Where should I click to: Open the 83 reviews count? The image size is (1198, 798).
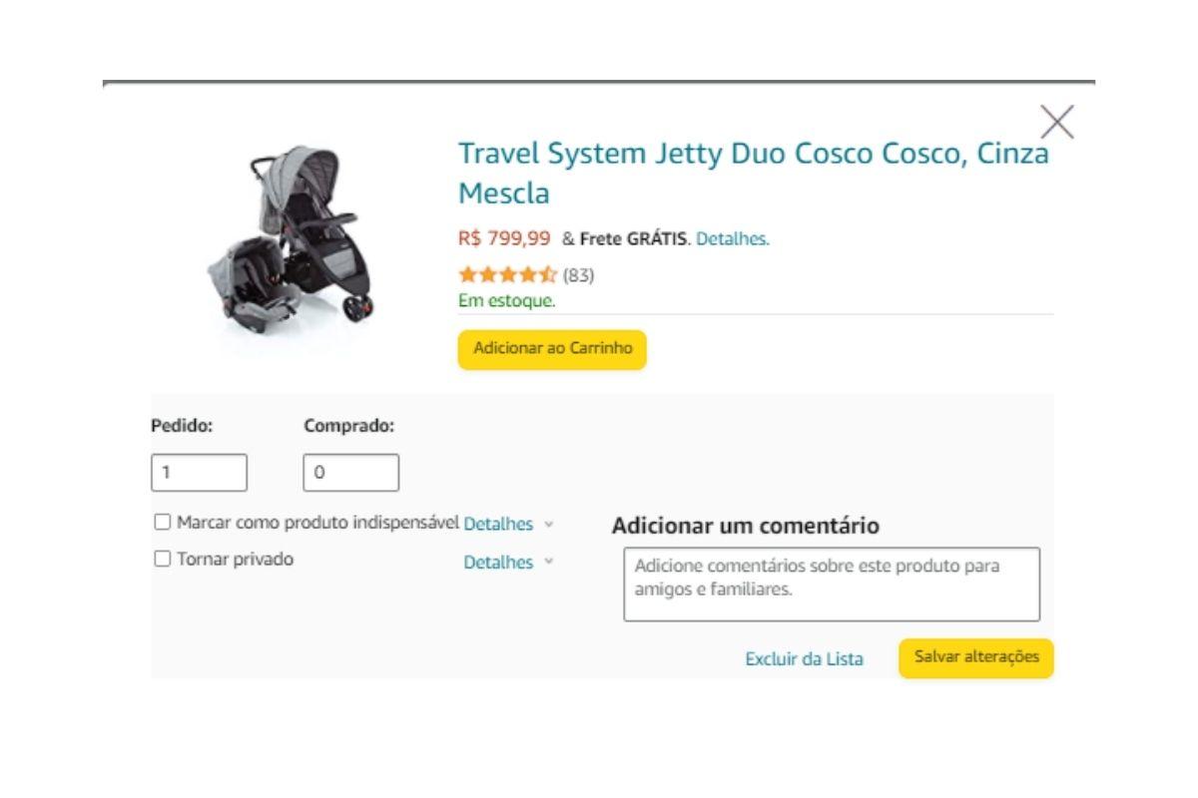[x=578, y=275]
